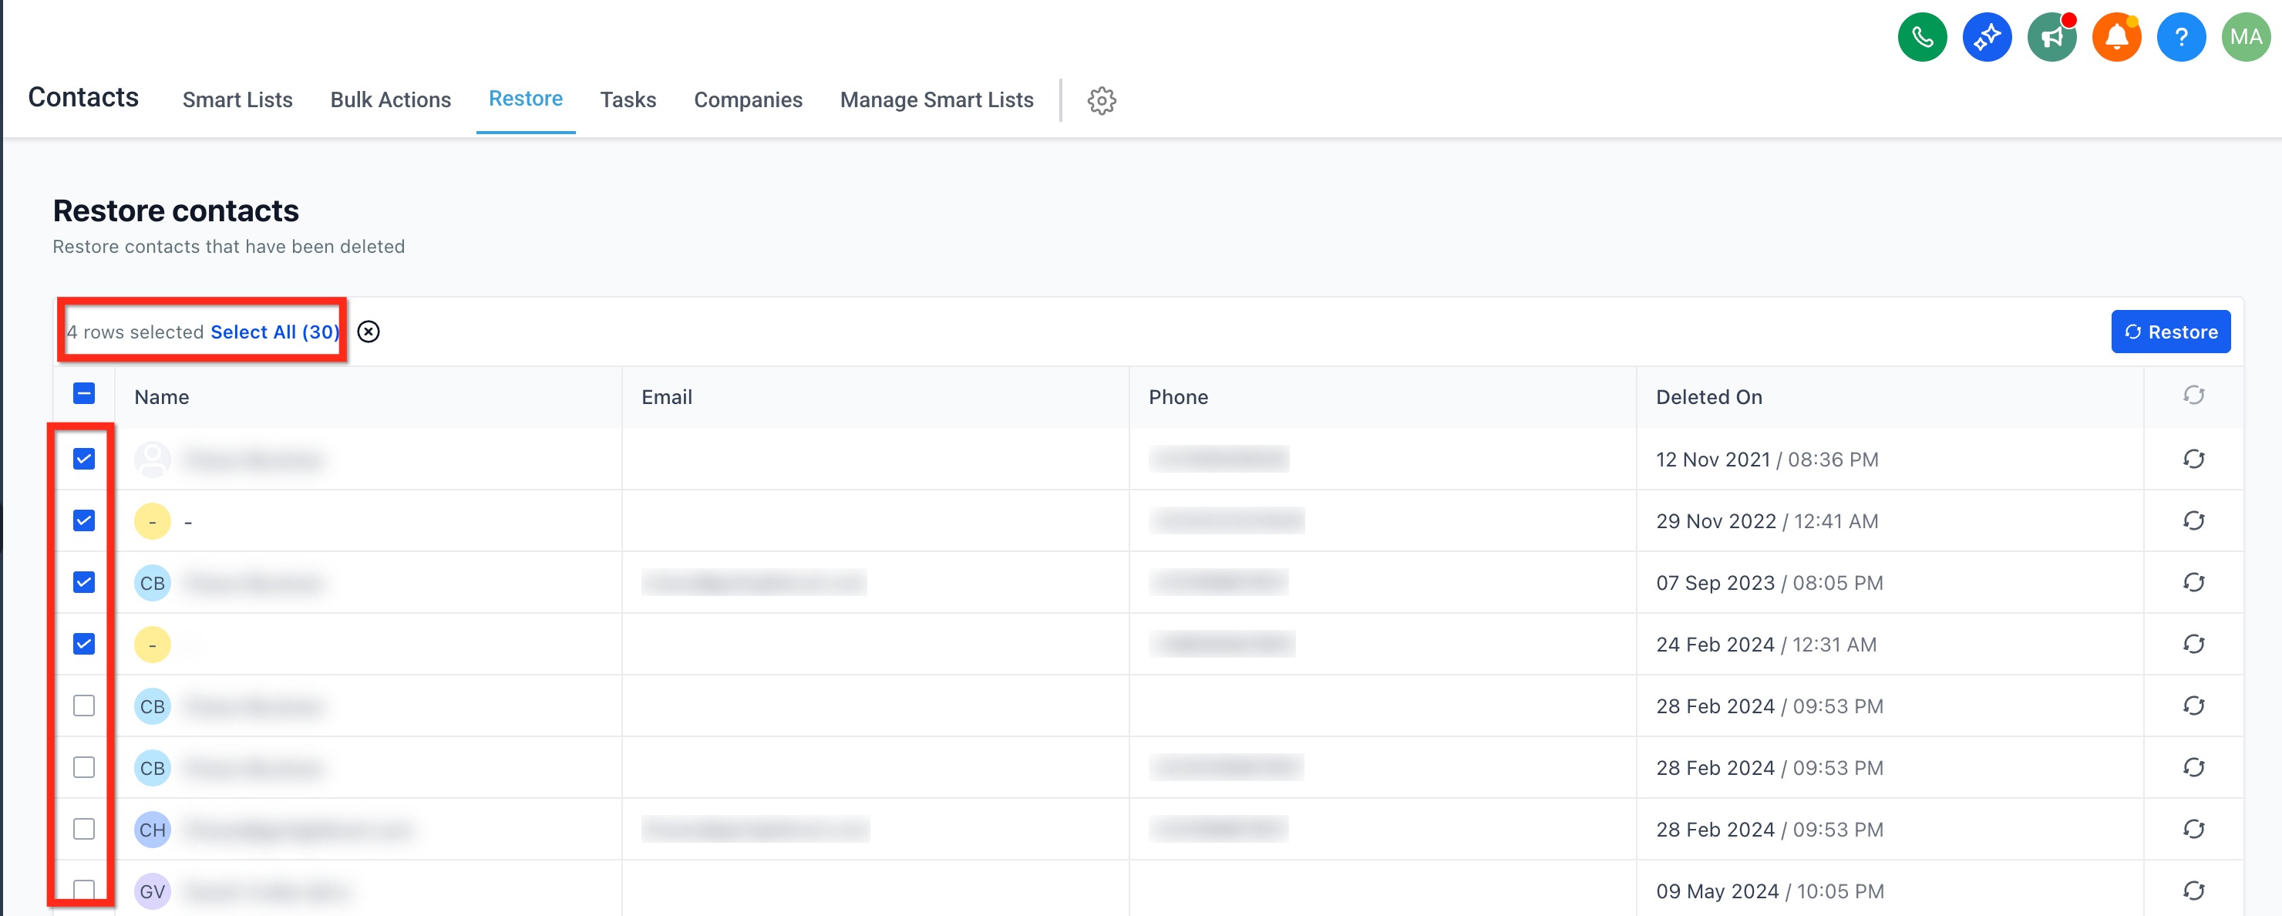Open the Bulk Actions tab
This screenshot has height=916, width=2282.
tap(391, 100)
